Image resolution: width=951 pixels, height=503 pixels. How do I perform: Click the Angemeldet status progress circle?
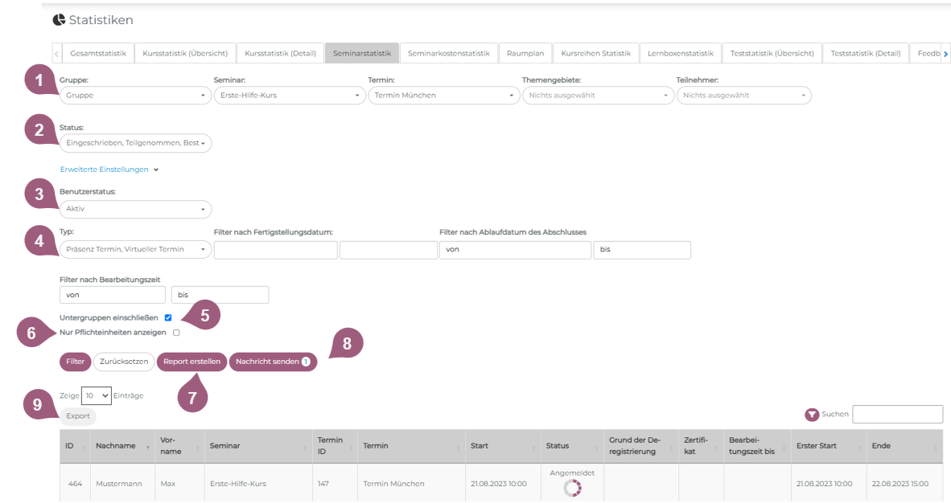pyautogui.click(x=572, y=488)
